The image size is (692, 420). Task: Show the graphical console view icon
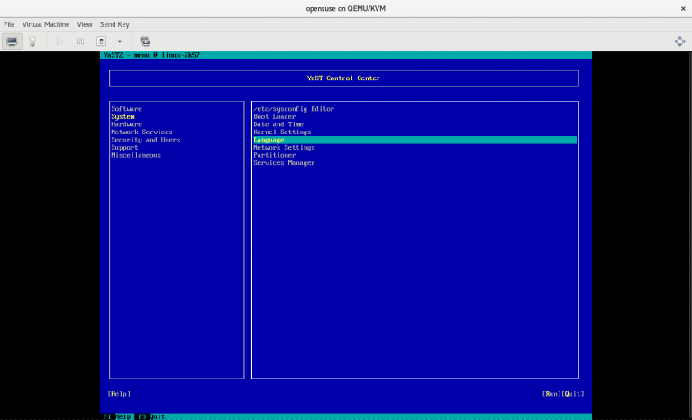tap(12, 41)
